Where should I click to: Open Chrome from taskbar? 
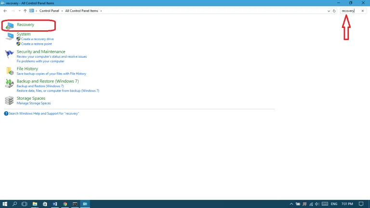point(65,204)
